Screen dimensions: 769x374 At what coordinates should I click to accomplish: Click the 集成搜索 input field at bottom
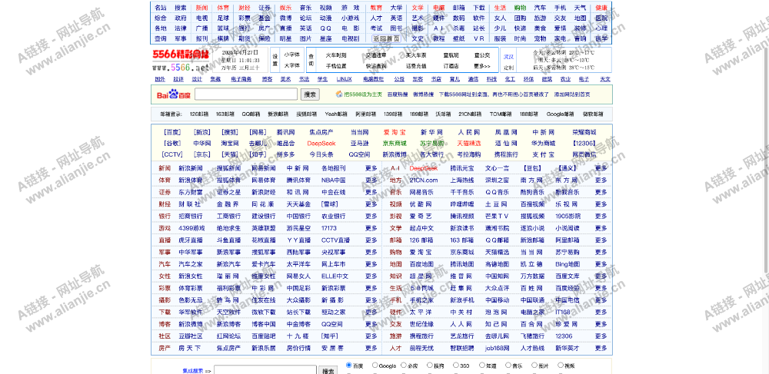coord(265,370)
